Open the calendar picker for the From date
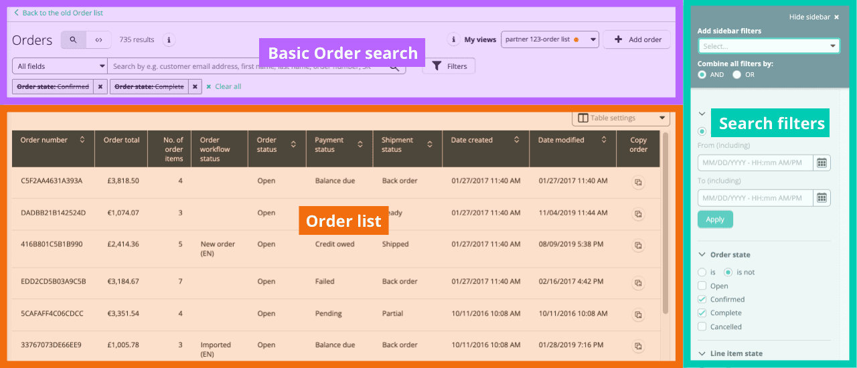The width and height of the screenshot is (857, 368). coord(822,163)
